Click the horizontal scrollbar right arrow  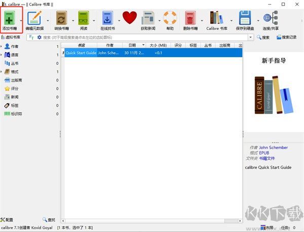pyautogui.click(x=240, y=221)
